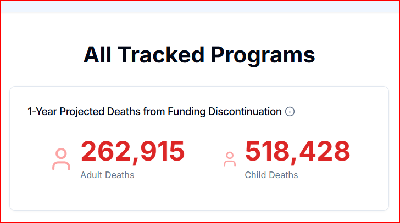The image size is (400, 223).
Task: Click the light blue banner at top
Action: point(200,7)
